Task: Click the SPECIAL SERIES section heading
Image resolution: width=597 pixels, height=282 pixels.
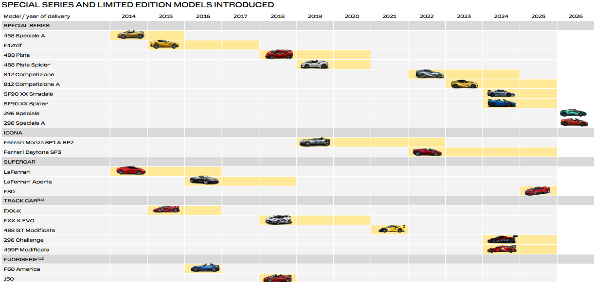Action: [26, 26]
